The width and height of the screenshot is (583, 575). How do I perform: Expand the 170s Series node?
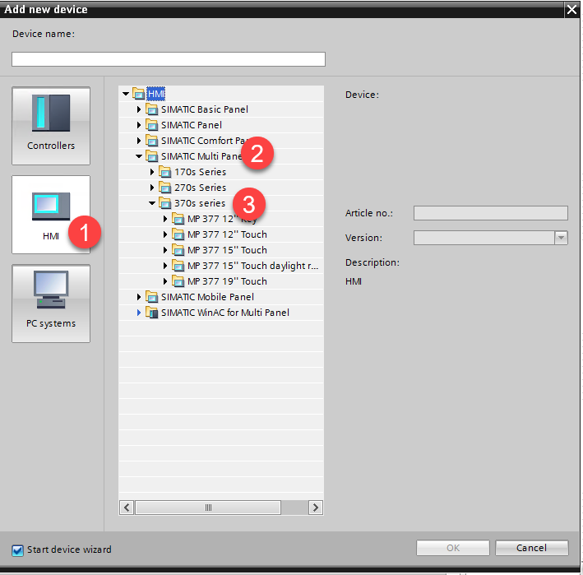pyautogui.click(x=152, y=172)
